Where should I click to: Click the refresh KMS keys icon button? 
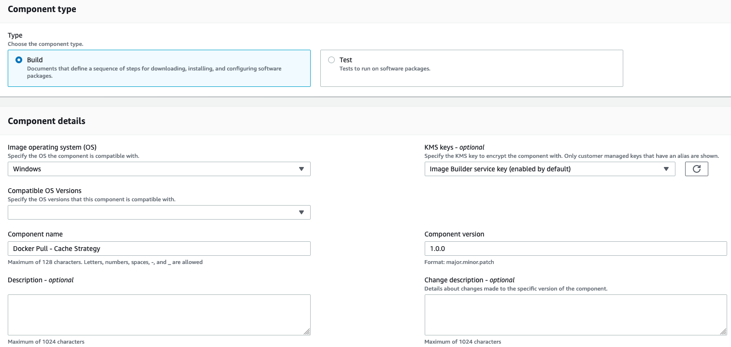696,169
